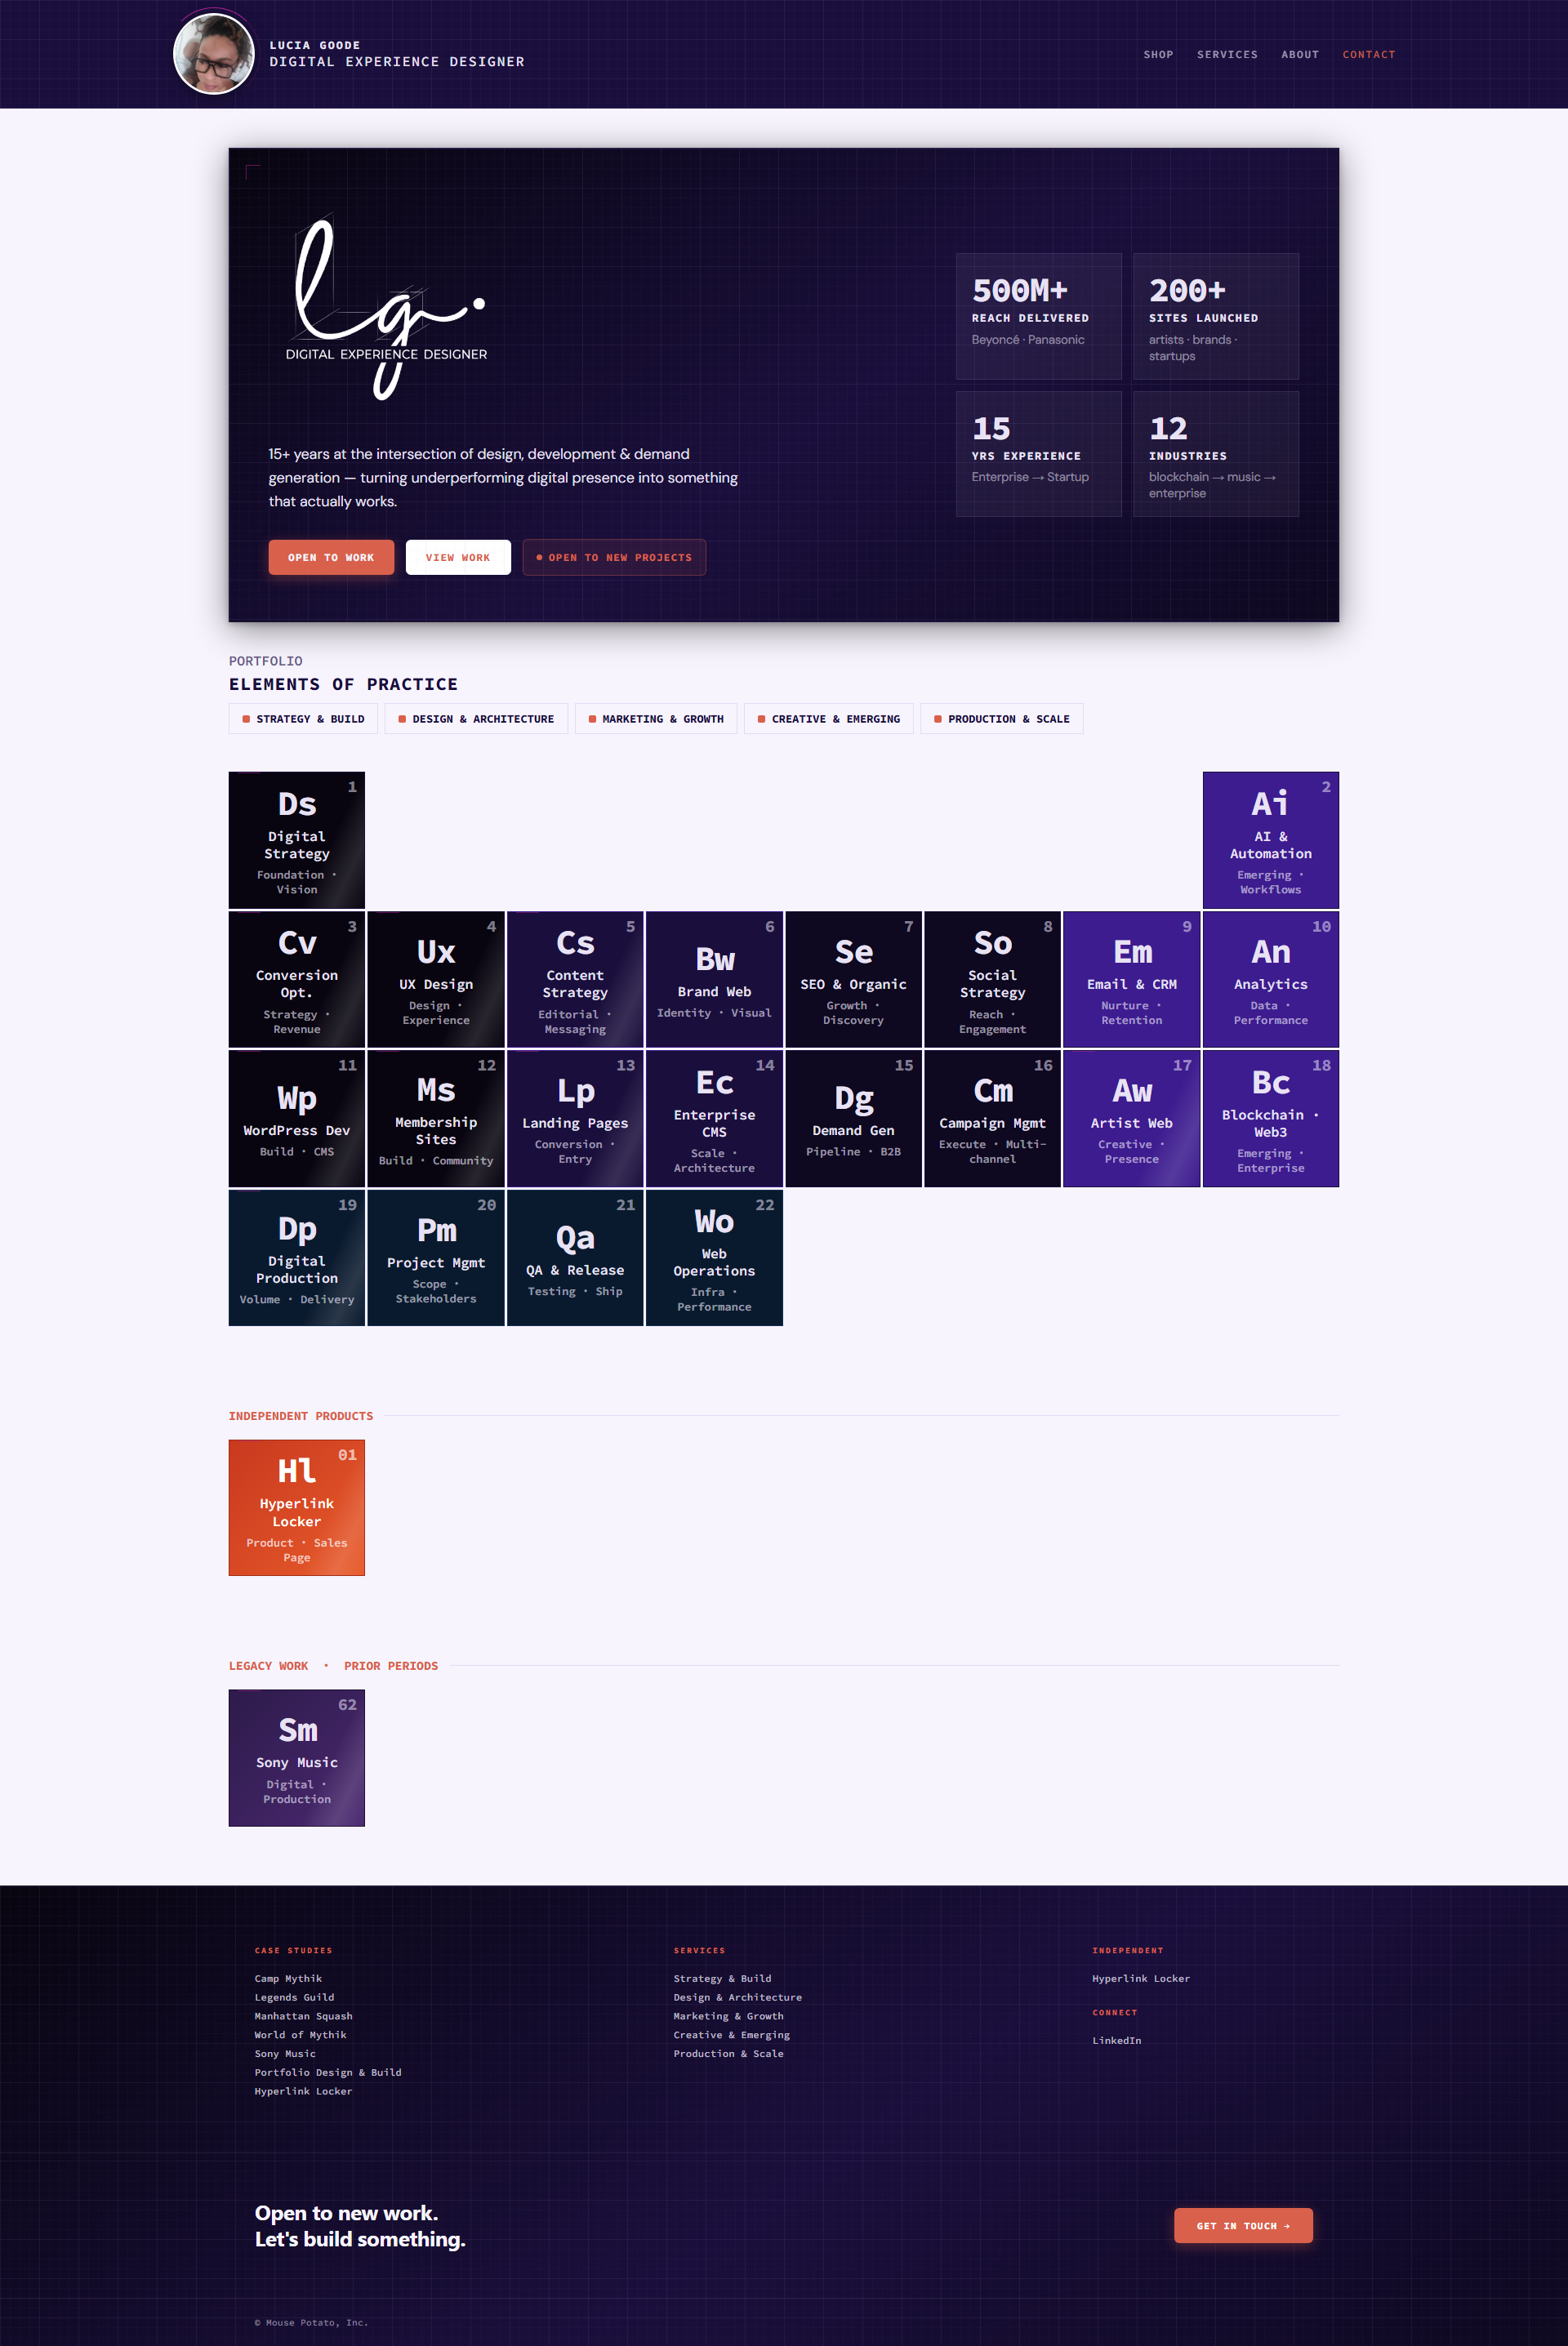Click the 500M+ Reach Delivered stat card
The width and height of the screenshot is (1568, 2346).
[1039, 316]
